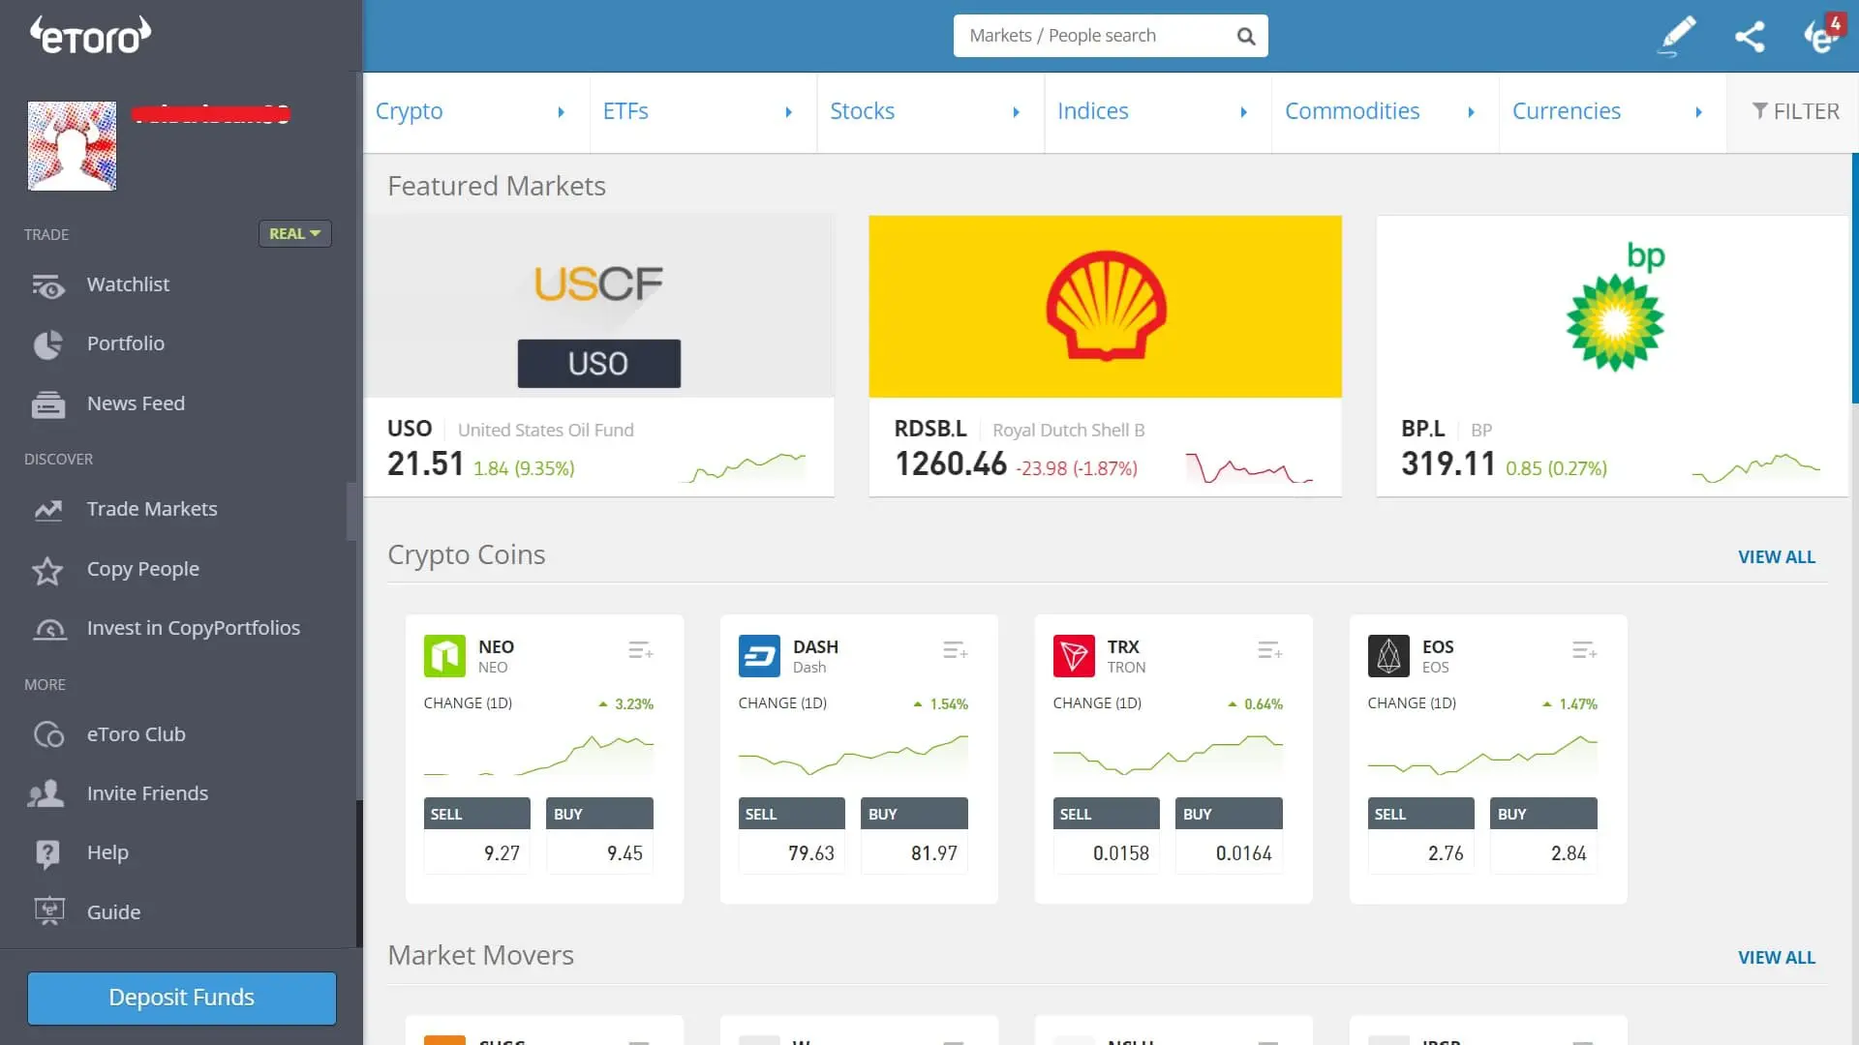This screenshot has height=1045, width=1859.
Task: Click the pencil write-post icon
Action: click(1677, 36)
